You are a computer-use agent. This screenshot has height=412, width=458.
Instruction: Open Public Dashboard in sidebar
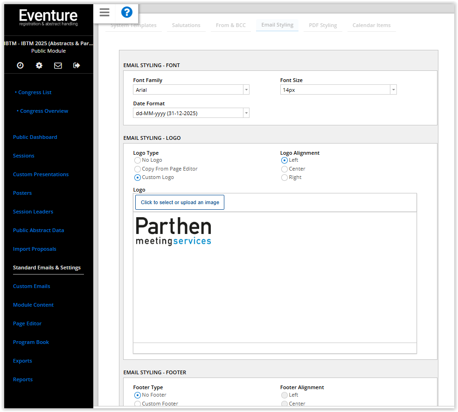coord(35,137)
